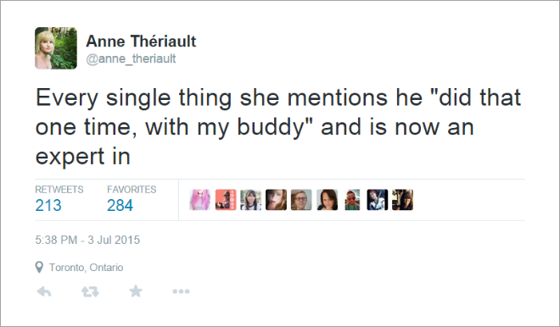Click the FAVORITES label
Screen dimensions: 560x327
[132, 190]
